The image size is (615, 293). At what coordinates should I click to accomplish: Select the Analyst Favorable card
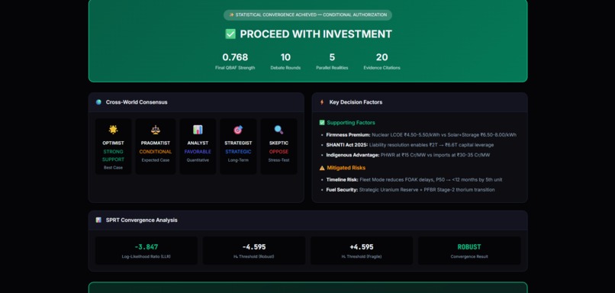198,146
